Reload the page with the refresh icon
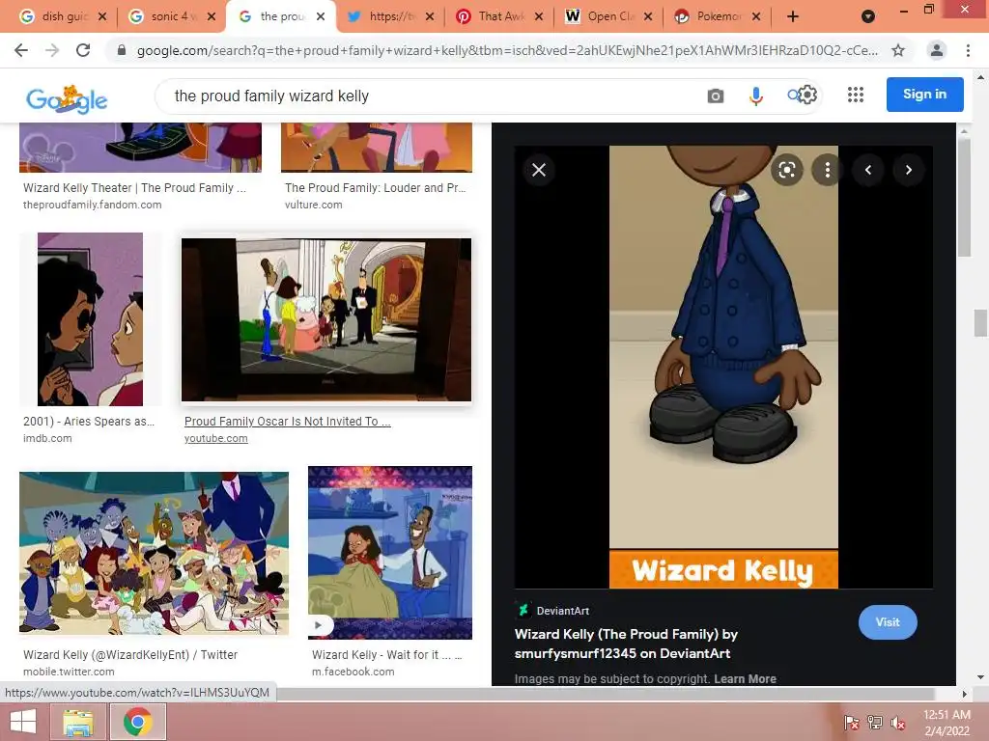 pyautogui.click(x=83, y=50)
